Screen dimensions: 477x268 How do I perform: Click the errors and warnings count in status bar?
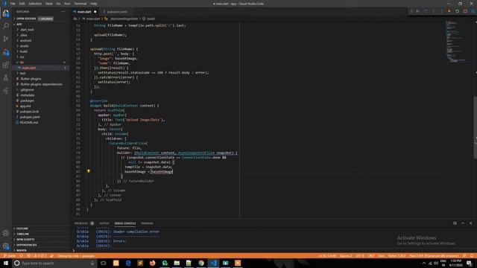(x=37, y=256)
